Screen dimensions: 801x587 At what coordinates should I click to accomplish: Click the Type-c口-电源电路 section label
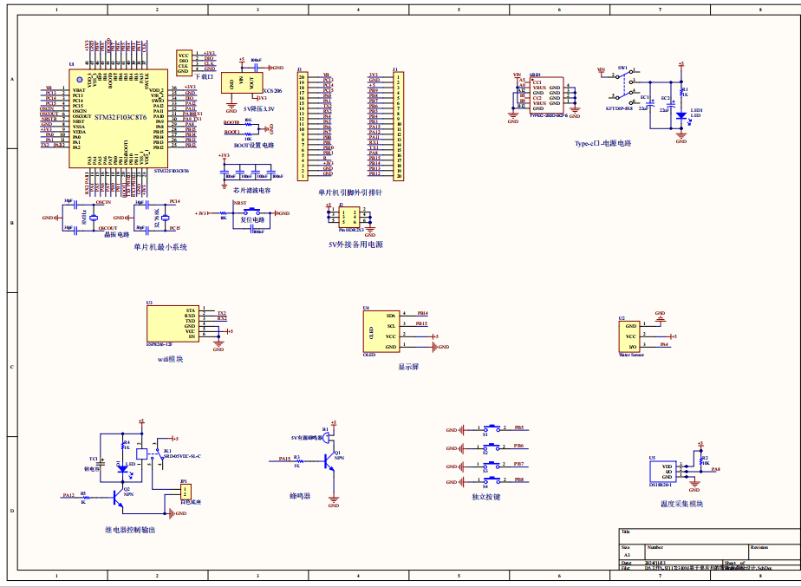[x=602, y=143]
